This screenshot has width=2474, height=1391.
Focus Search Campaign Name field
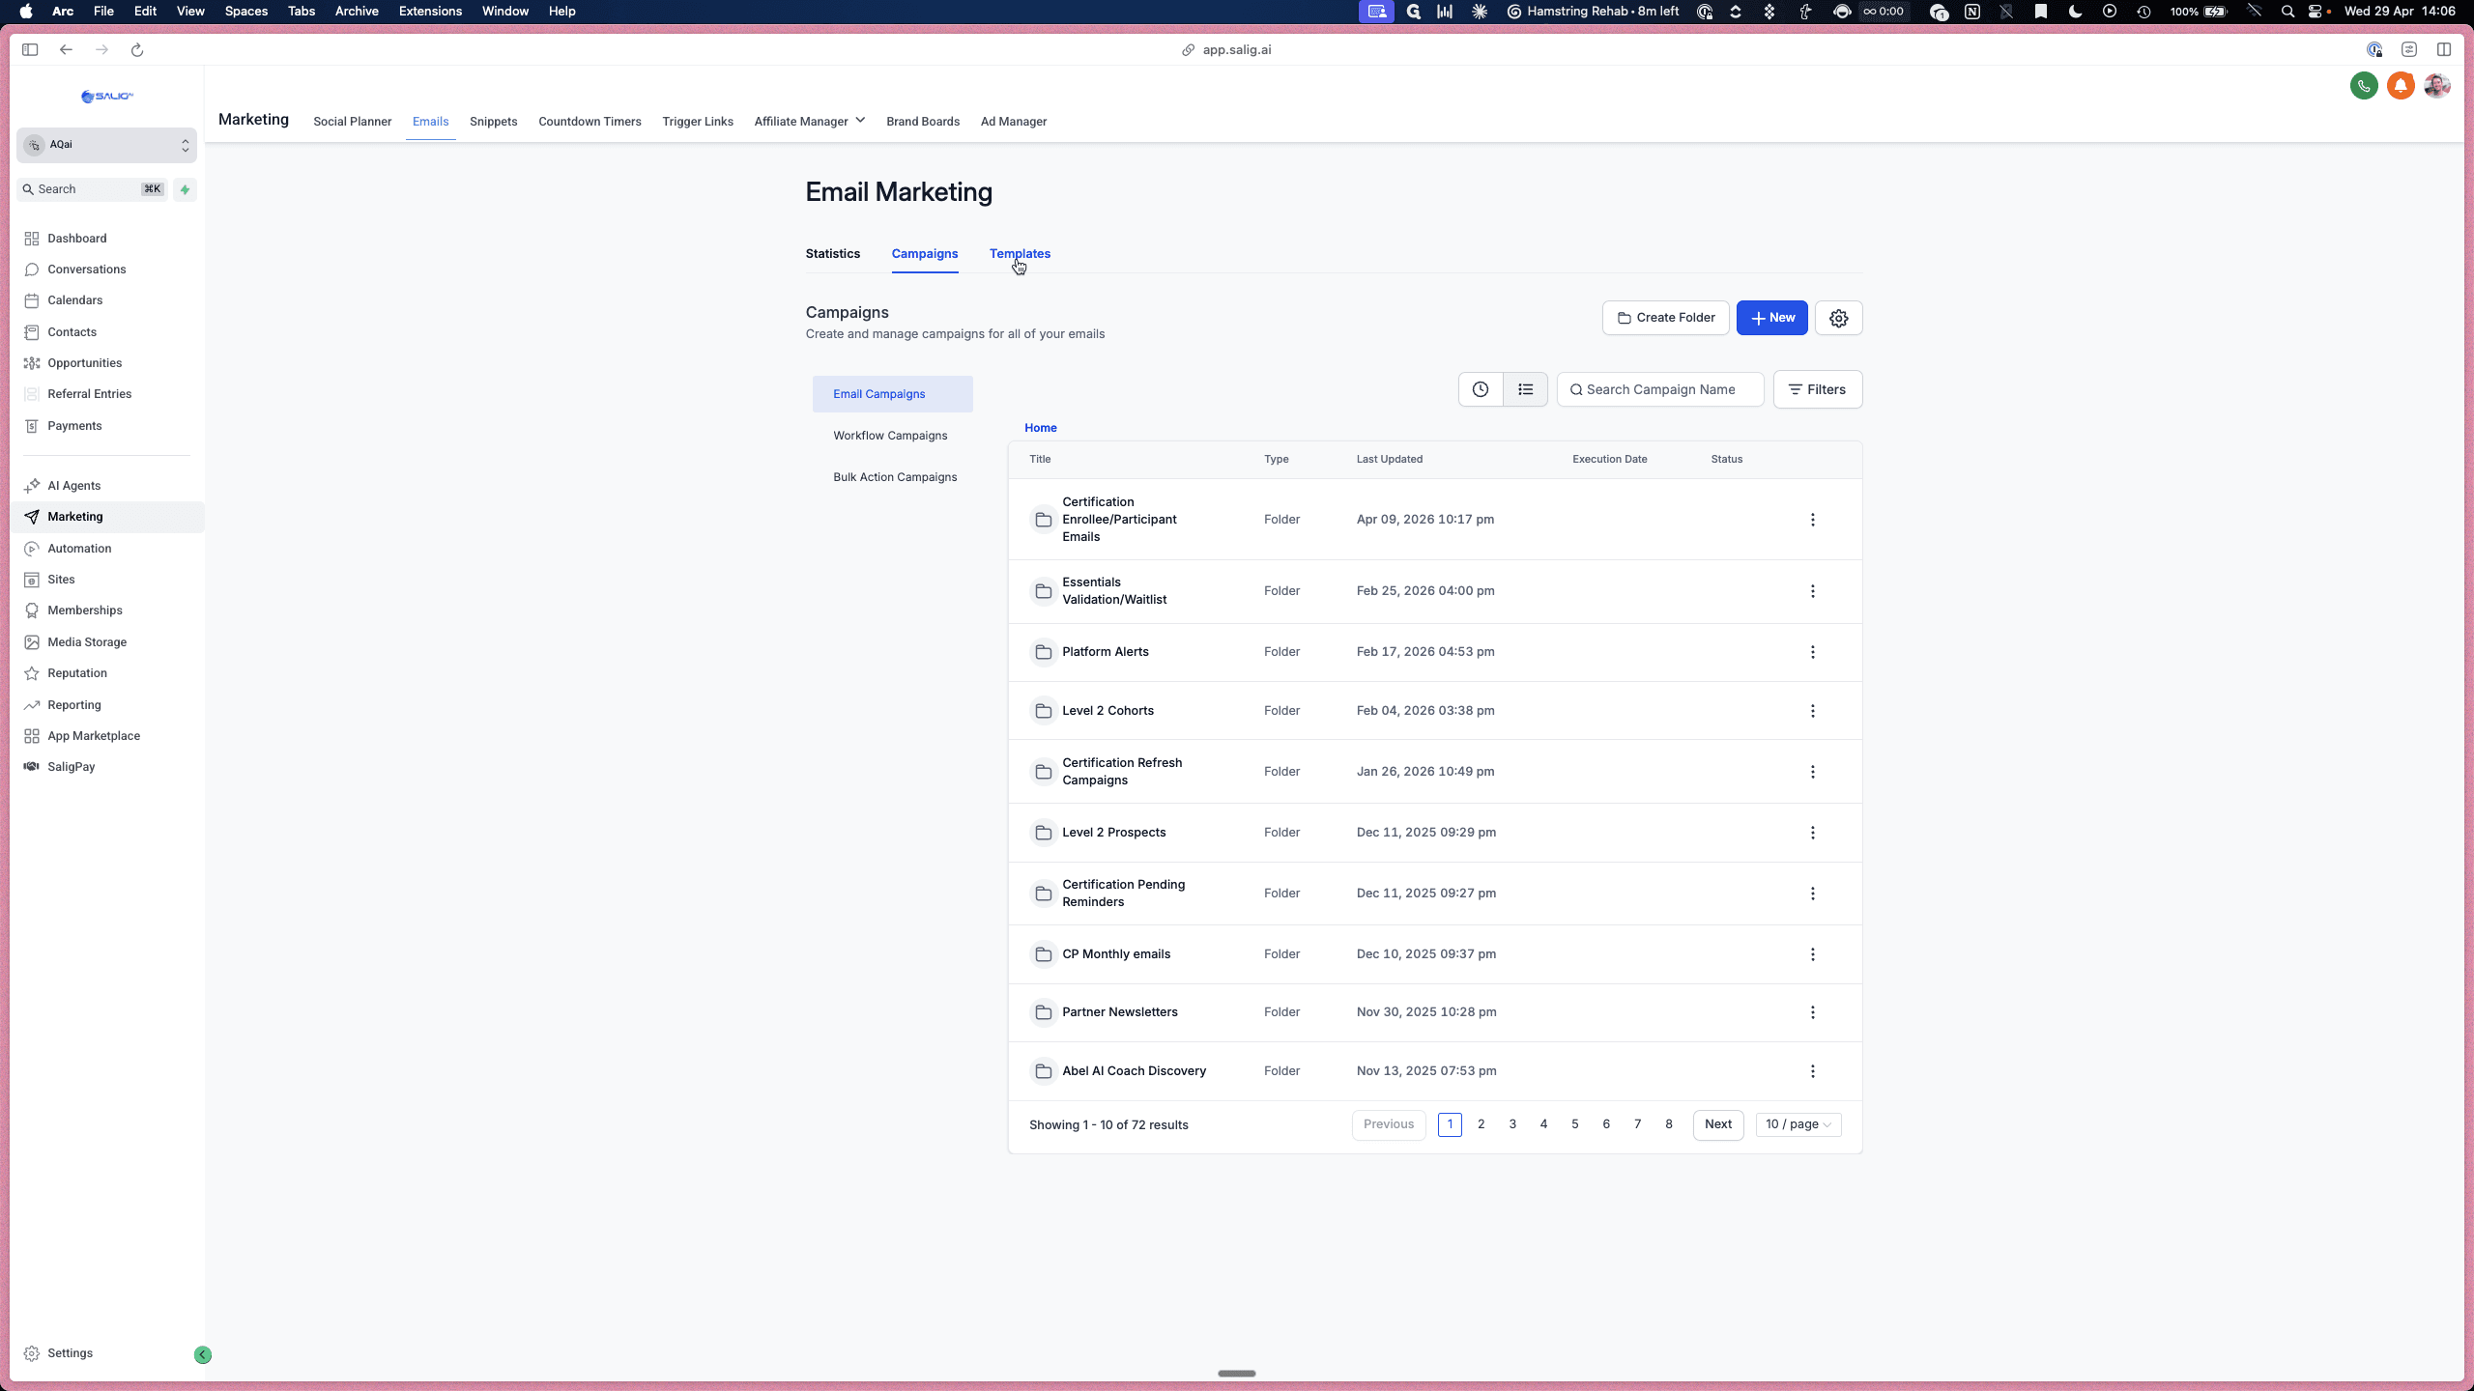tap(1659, 389)
